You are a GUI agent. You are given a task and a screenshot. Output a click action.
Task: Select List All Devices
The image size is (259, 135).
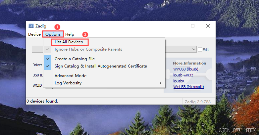tap(104, 42)
